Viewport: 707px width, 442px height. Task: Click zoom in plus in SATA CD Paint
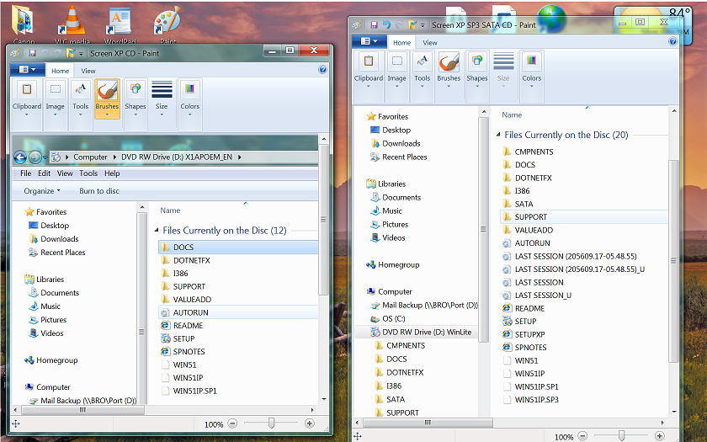[x=660, y=436]
